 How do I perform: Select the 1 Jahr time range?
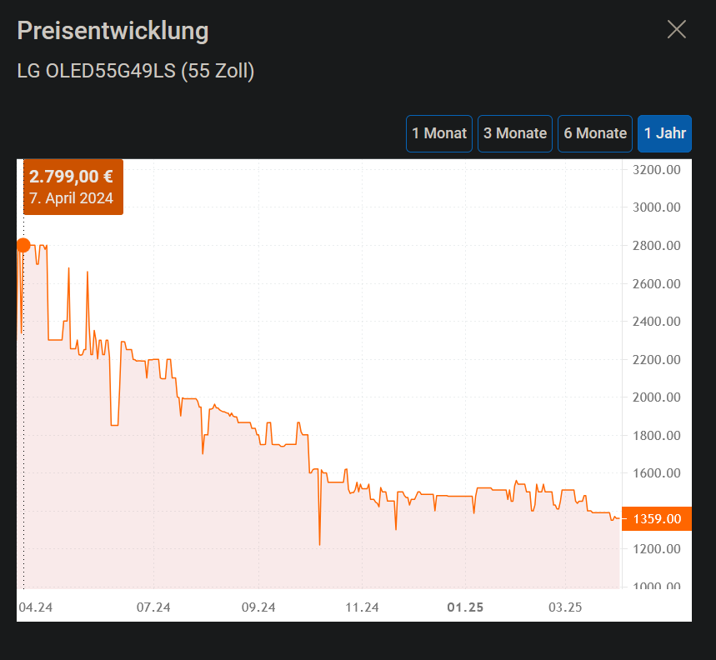[664, 133]
